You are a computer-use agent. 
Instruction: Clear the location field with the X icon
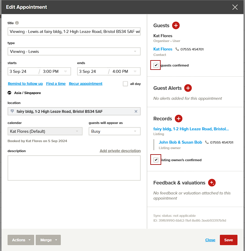pyautogui.click(x=136, y=111)
